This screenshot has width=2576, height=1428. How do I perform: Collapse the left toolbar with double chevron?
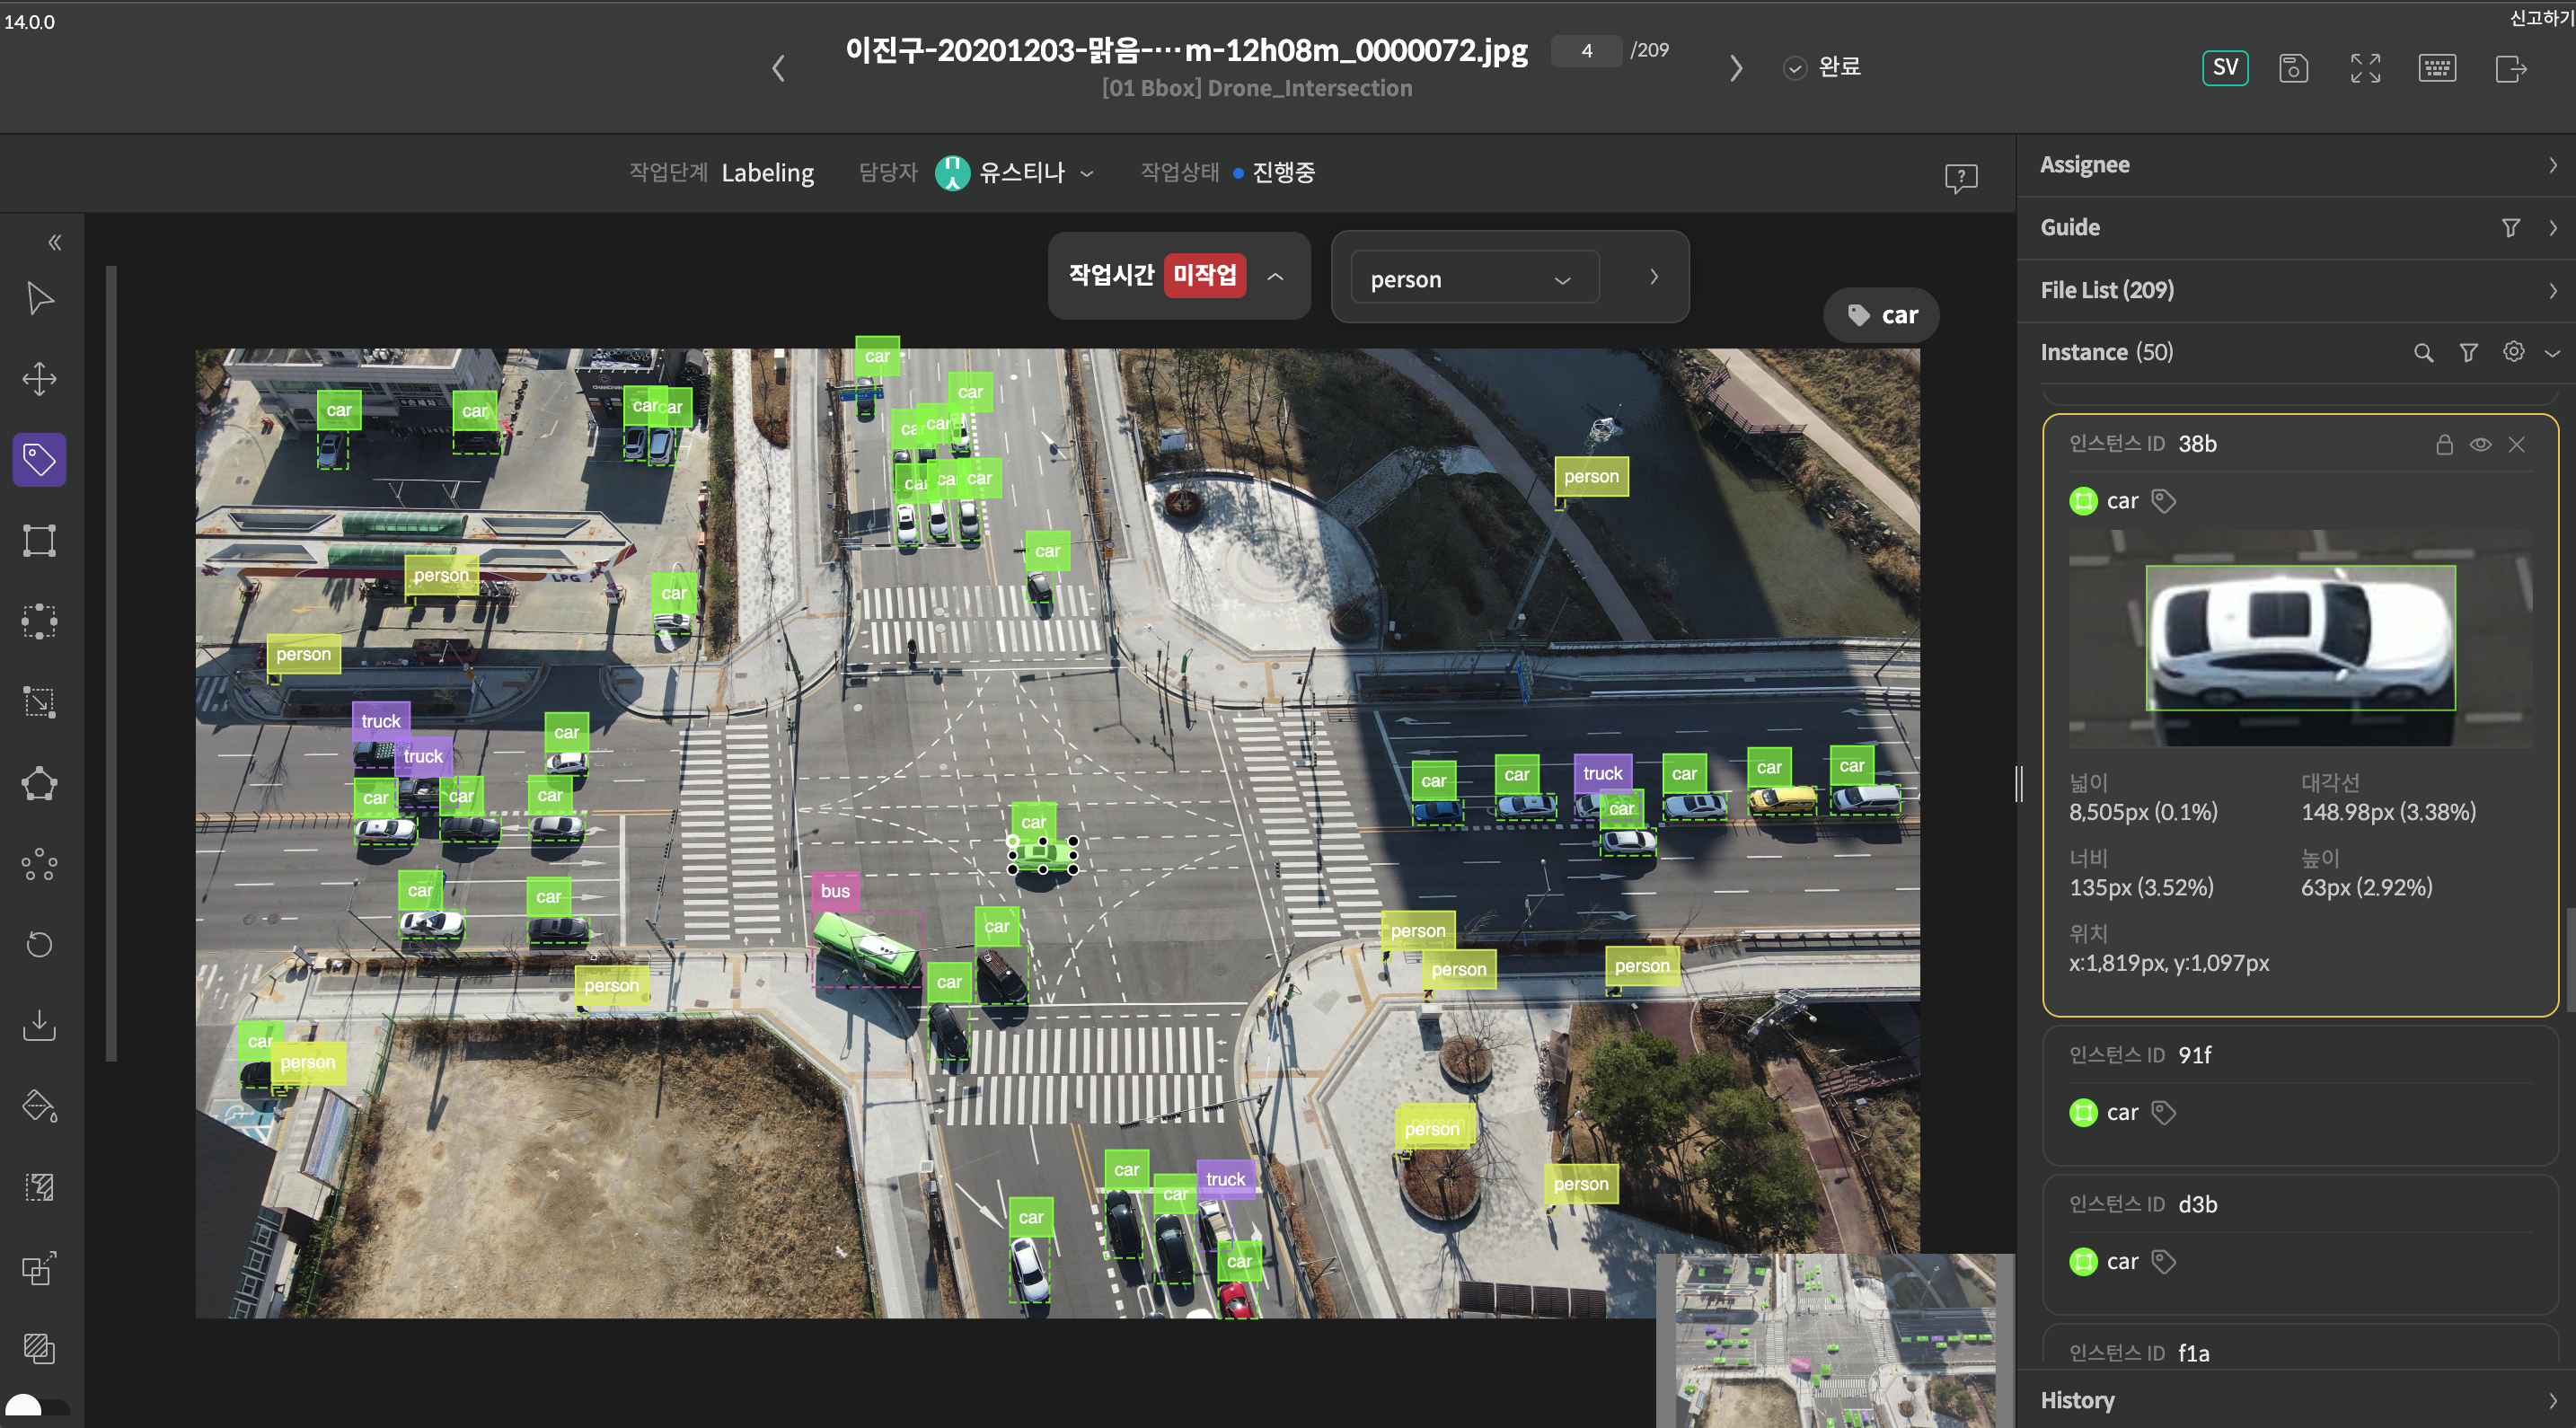pos(55,242)
